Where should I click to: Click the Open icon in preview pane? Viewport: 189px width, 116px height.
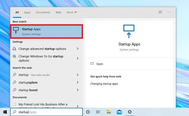point(92,63)
